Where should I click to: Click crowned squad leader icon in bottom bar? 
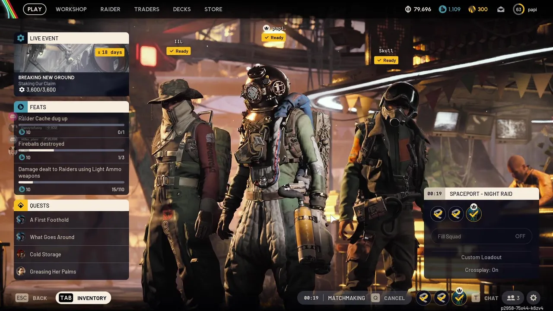coord(459,297)
